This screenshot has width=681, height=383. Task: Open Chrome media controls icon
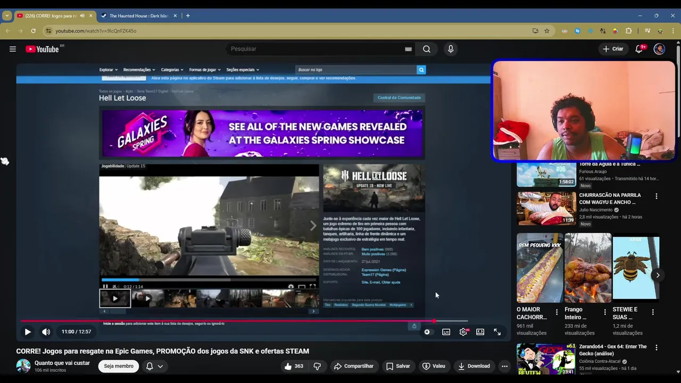click(x=647, y=31)
